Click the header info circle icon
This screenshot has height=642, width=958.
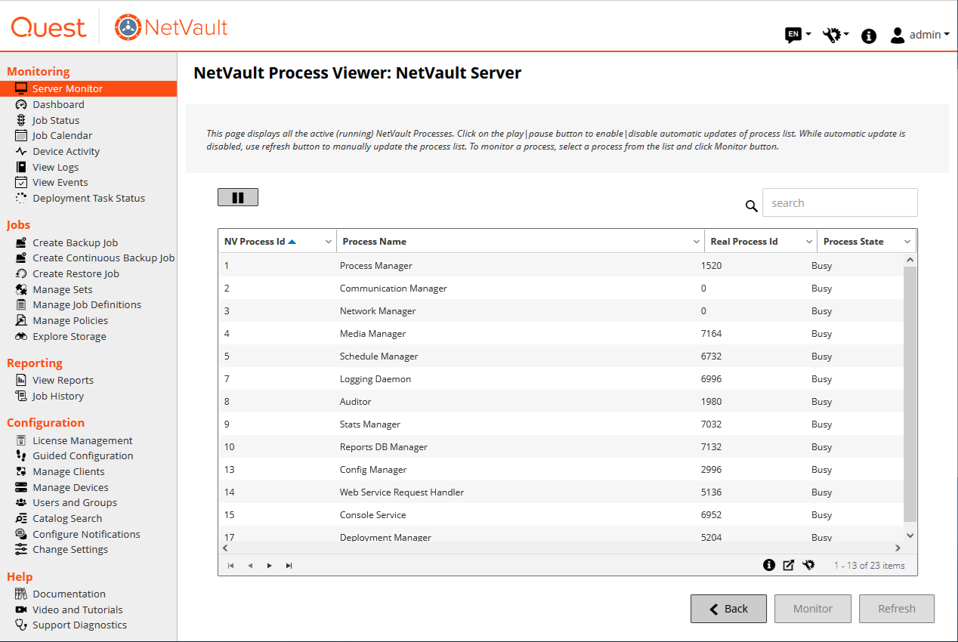coord(869,35)
